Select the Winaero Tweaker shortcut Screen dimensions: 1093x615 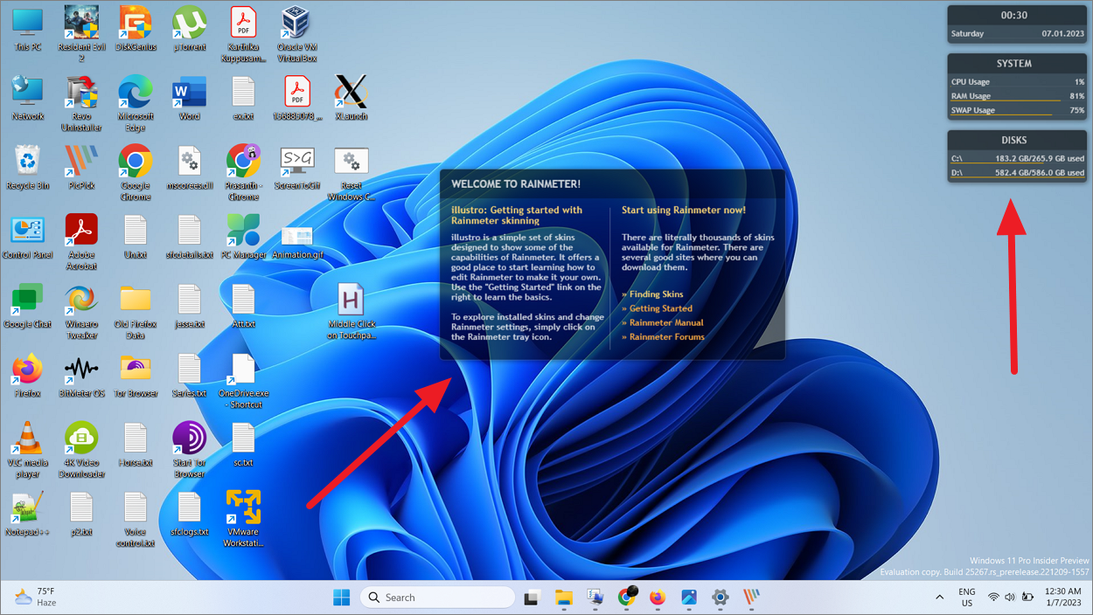coord(81,312)
